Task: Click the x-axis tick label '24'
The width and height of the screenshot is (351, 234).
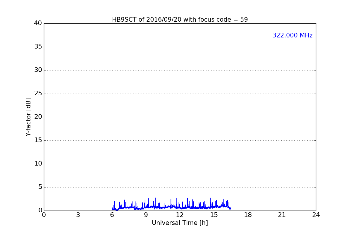Action: pyautogui.click(x=316, y=215)
